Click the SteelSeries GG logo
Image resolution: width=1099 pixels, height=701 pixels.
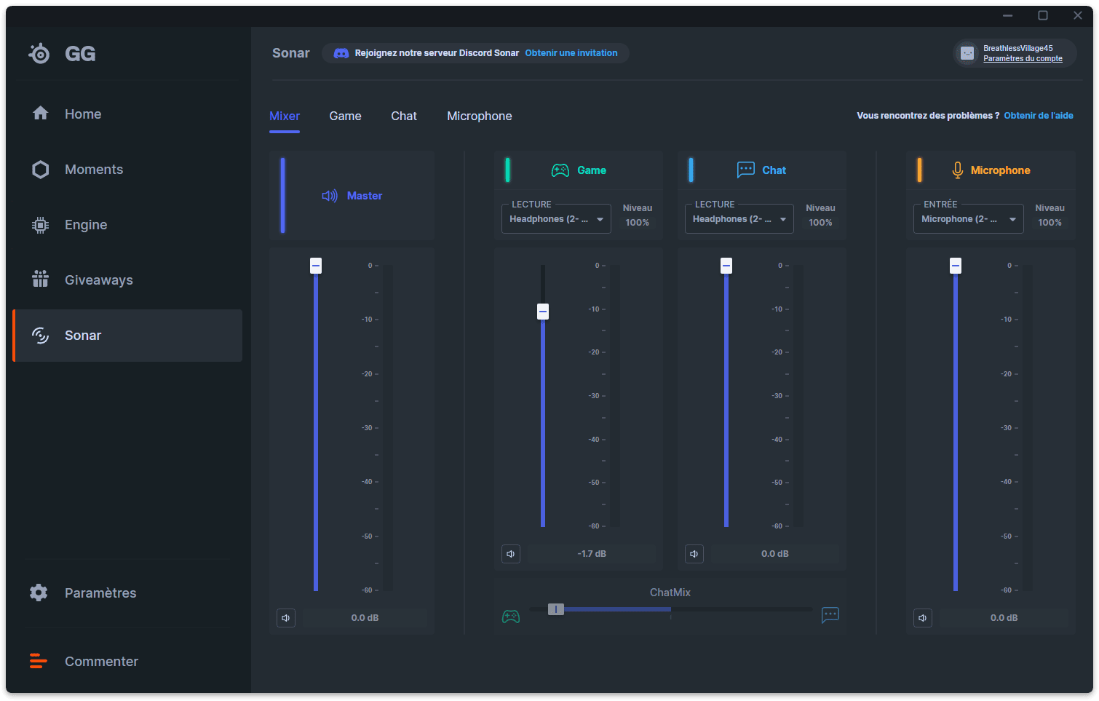pos(62,53)
